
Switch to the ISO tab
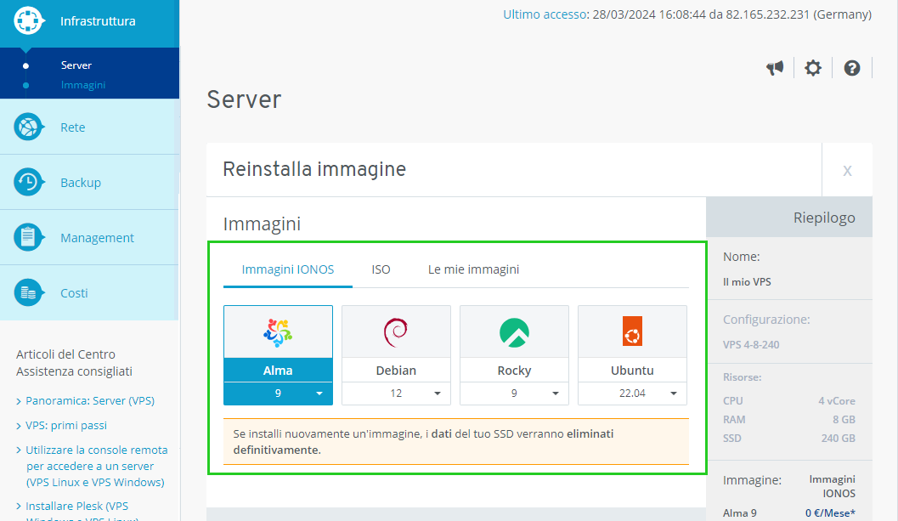(x=381, y=269)
